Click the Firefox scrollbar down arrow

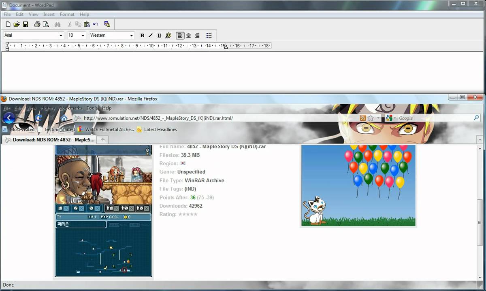point(480,278)
